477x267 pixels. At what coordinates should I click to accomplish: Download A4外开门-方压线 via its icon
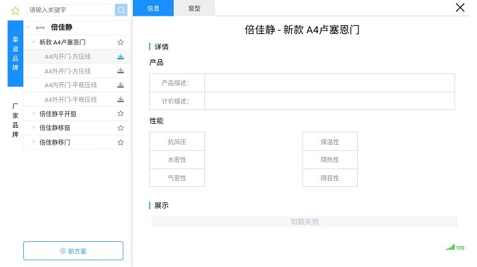pos(121,71)
